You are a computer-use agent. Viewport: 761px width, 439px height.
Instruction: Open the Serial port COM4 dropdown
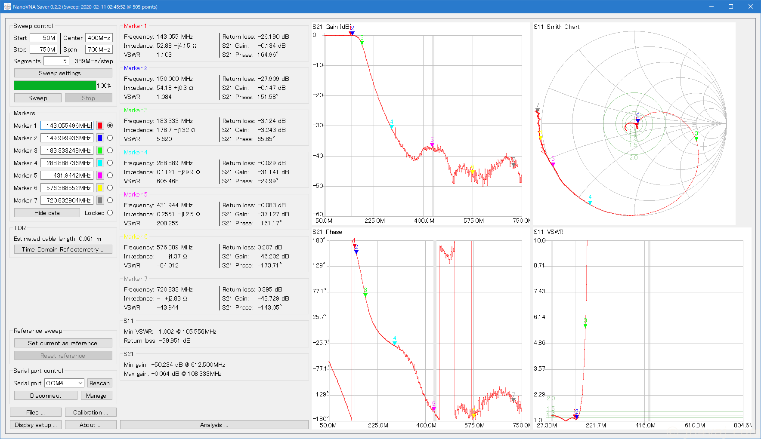click(65, 383)
